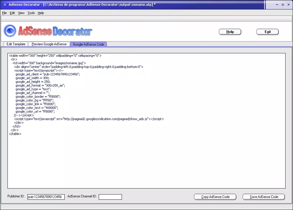The height and width of the screenshot is (210, 293).
Task: Open the File menu
Action: tap(4, 13)
